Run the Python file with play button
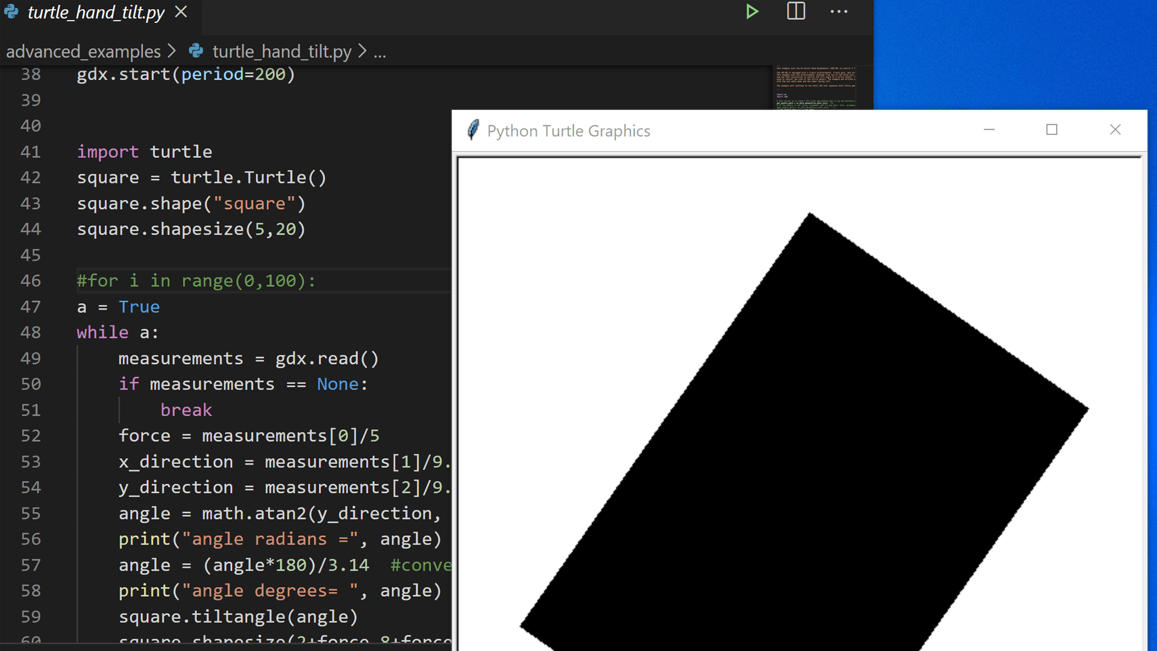Viewport: 1157px width, 651px height. (x=751, y=12)
